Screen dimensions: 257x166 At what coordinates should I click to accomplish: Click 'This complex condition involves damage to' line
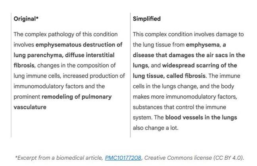[x=188, y=34]
